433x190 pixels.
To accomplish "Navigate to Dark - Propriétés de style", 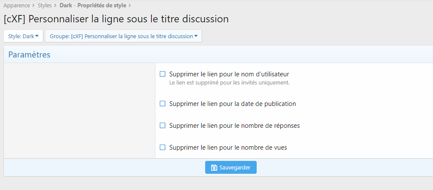I will (93, 6).
